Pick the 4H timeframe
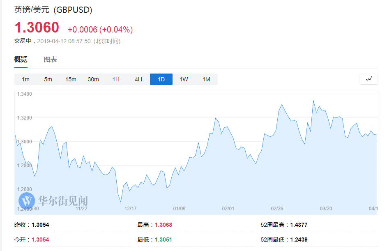Viewport: 387px width, 251px height. pos(138,79)
